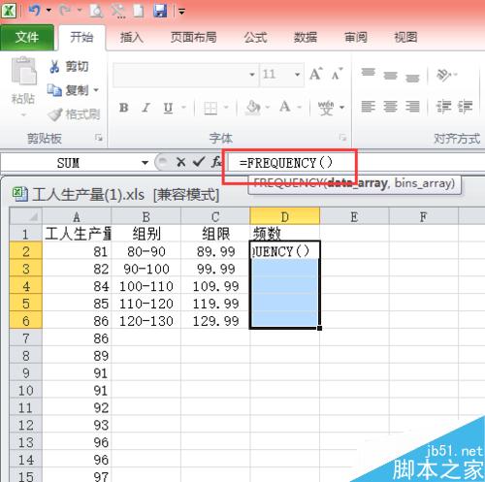
Task: Click the Decrease Indent icon
Action: 443,107
